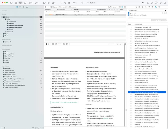Viewport: 168px width, 129px height.
Task: Select occurrence 'SHOW NO SHORTCUTS?' in results list
Action: tap(141, 43)
